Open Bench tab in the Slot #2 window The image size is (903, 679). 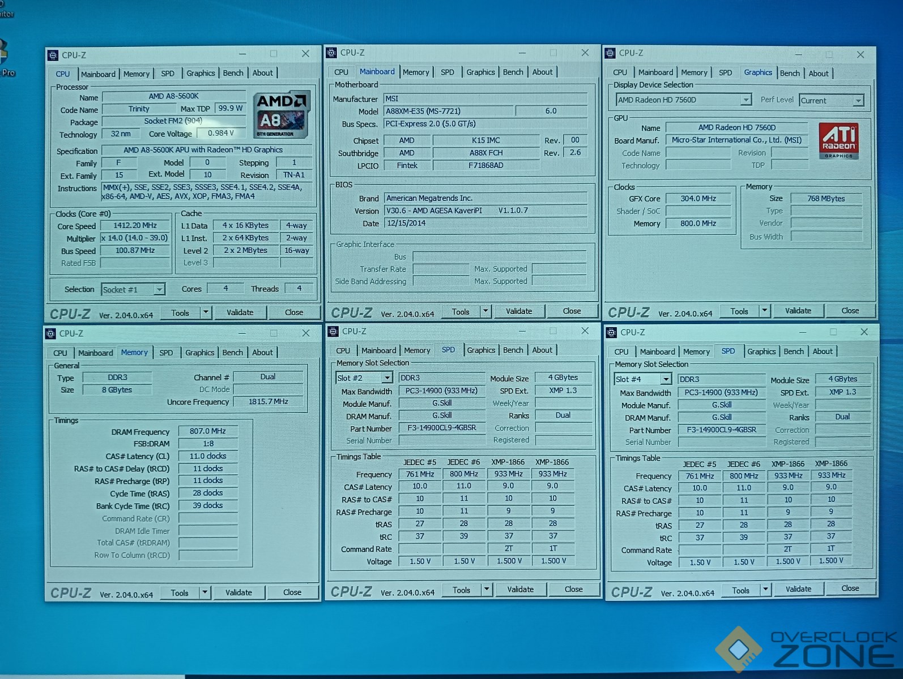[x=513, y=350]
